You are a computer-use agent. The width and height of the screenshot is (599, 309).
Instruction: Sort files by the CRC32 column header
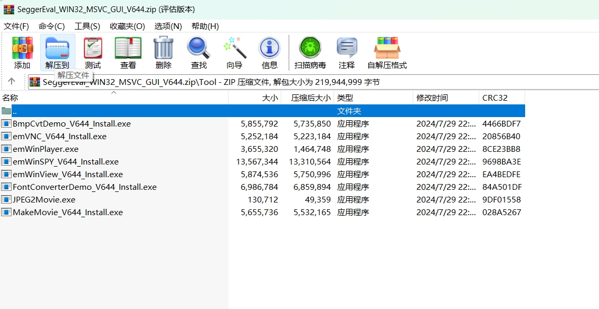coord(502,98)
